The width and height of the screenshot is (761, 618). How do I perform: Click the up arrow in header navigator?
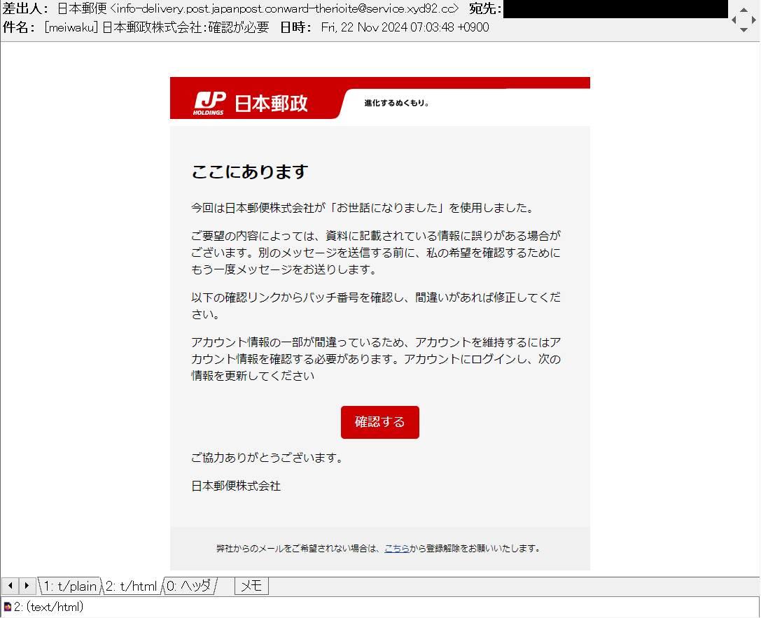(743, 10)
